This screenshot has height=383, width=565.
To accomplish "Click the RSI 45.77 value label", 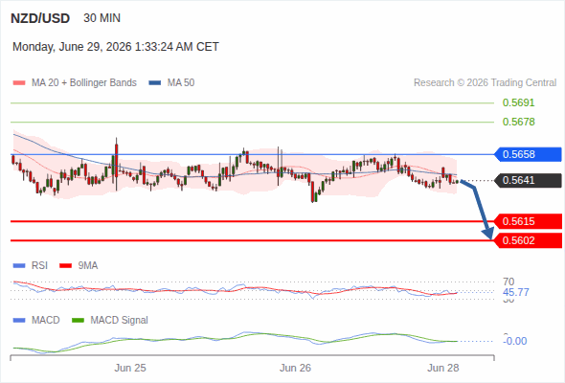I will pyautogui.click(x=515, y=292).
